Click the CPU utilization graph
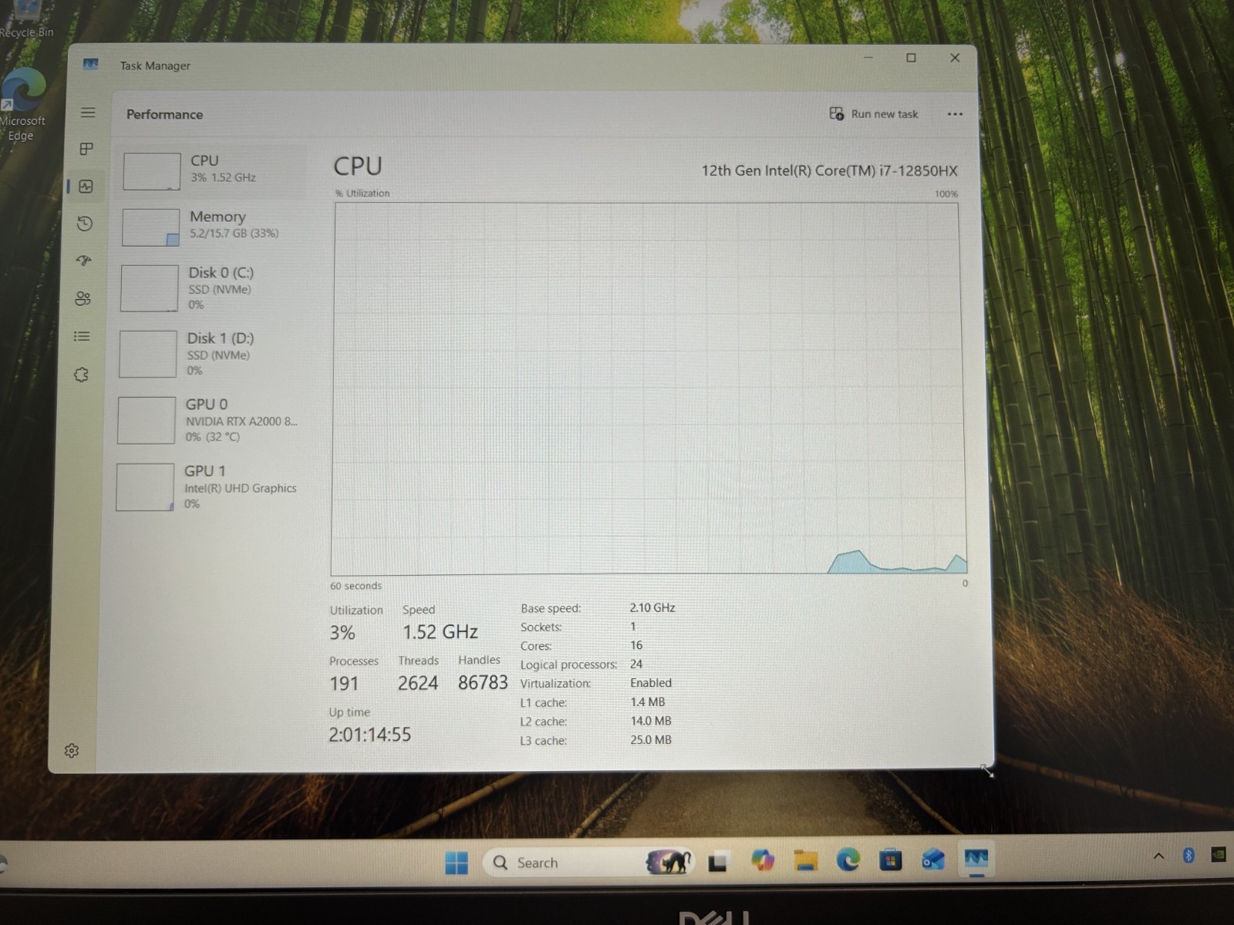This screenshot has height=925, width=1234. click(x=648, y=388)
